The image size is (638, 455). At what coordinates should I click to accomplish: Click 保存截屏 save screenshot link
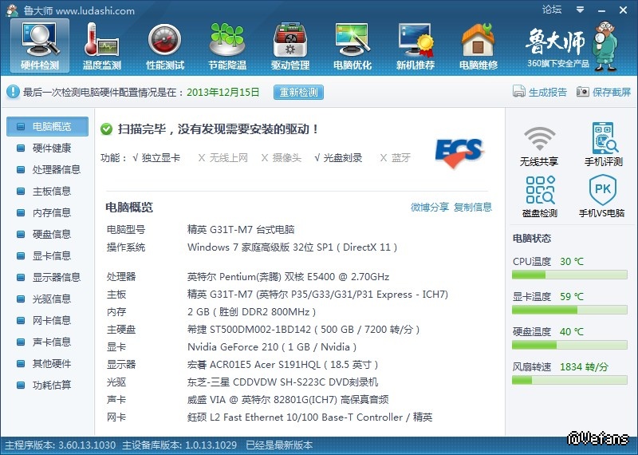(x=612, y=92)
